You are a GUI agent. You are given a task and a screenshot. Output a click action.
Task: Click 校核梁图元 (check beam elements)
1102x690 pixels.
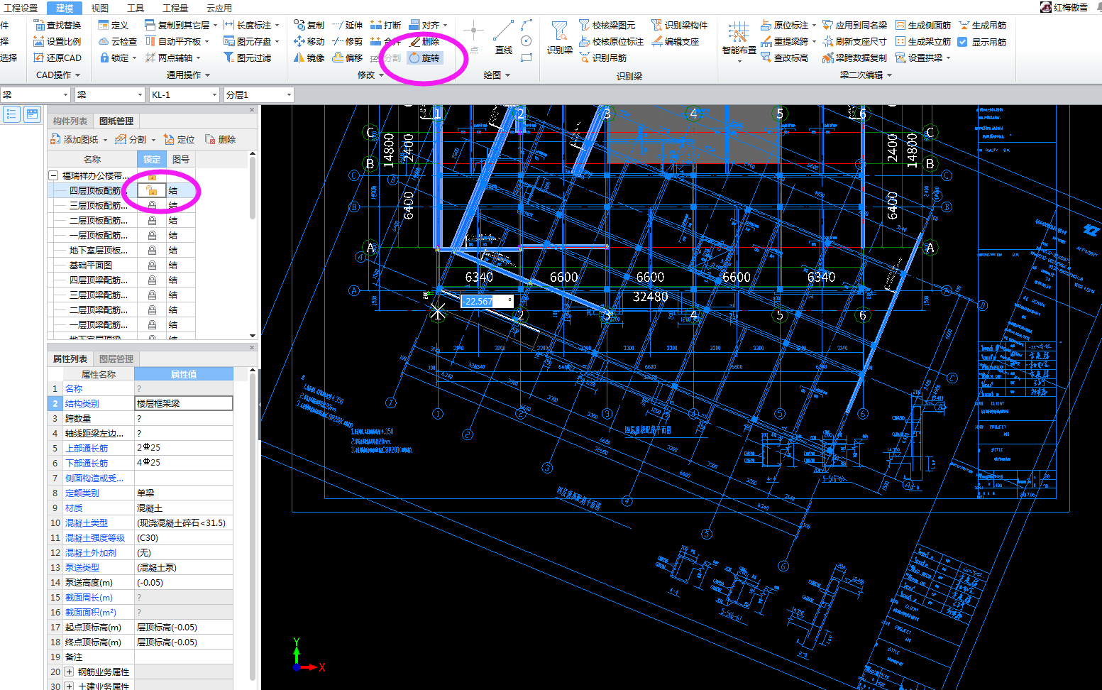[607, 25]
